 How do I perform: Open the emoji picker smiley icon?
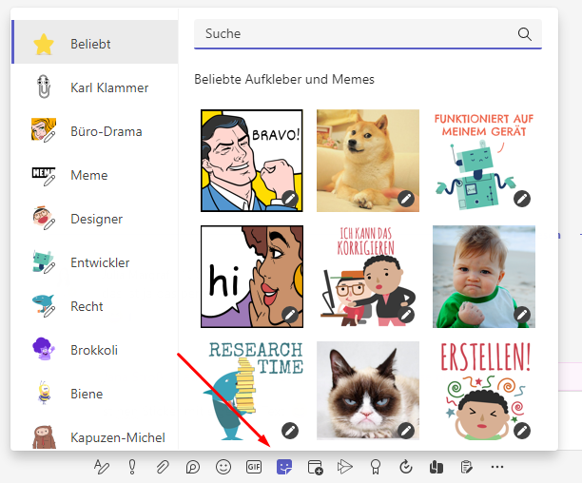coord(223,467)
